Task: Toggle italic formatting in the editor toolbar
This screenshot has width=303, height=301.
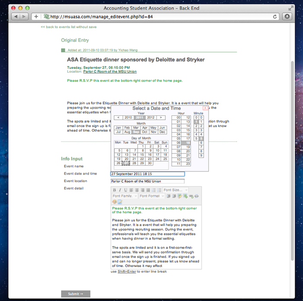Action: (120, 190)
